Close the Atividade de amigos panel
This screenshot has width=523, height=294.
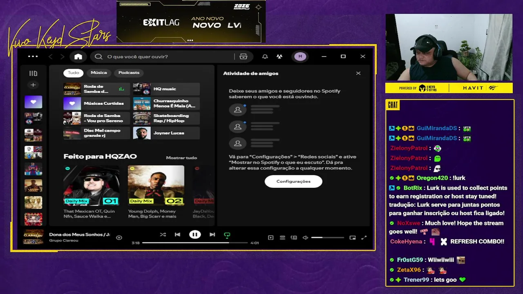tap(358, 73)
